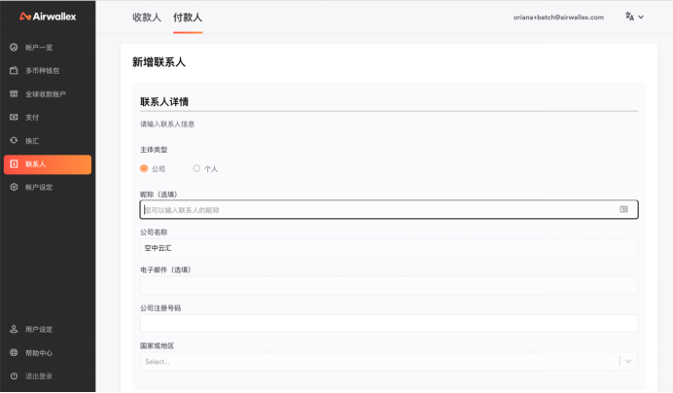Open 帐户一览 dashboard icon in sidebar
The height and width of the screenshot is (393, 673).
click(x=14, y=48)
